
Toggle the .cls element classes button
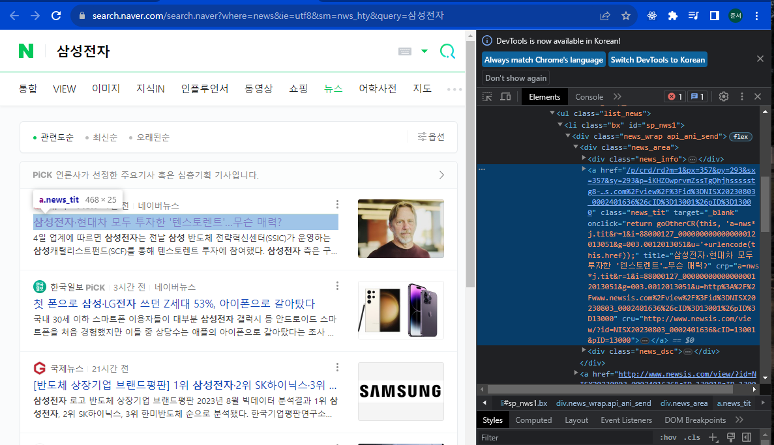[x=692, y=437]
